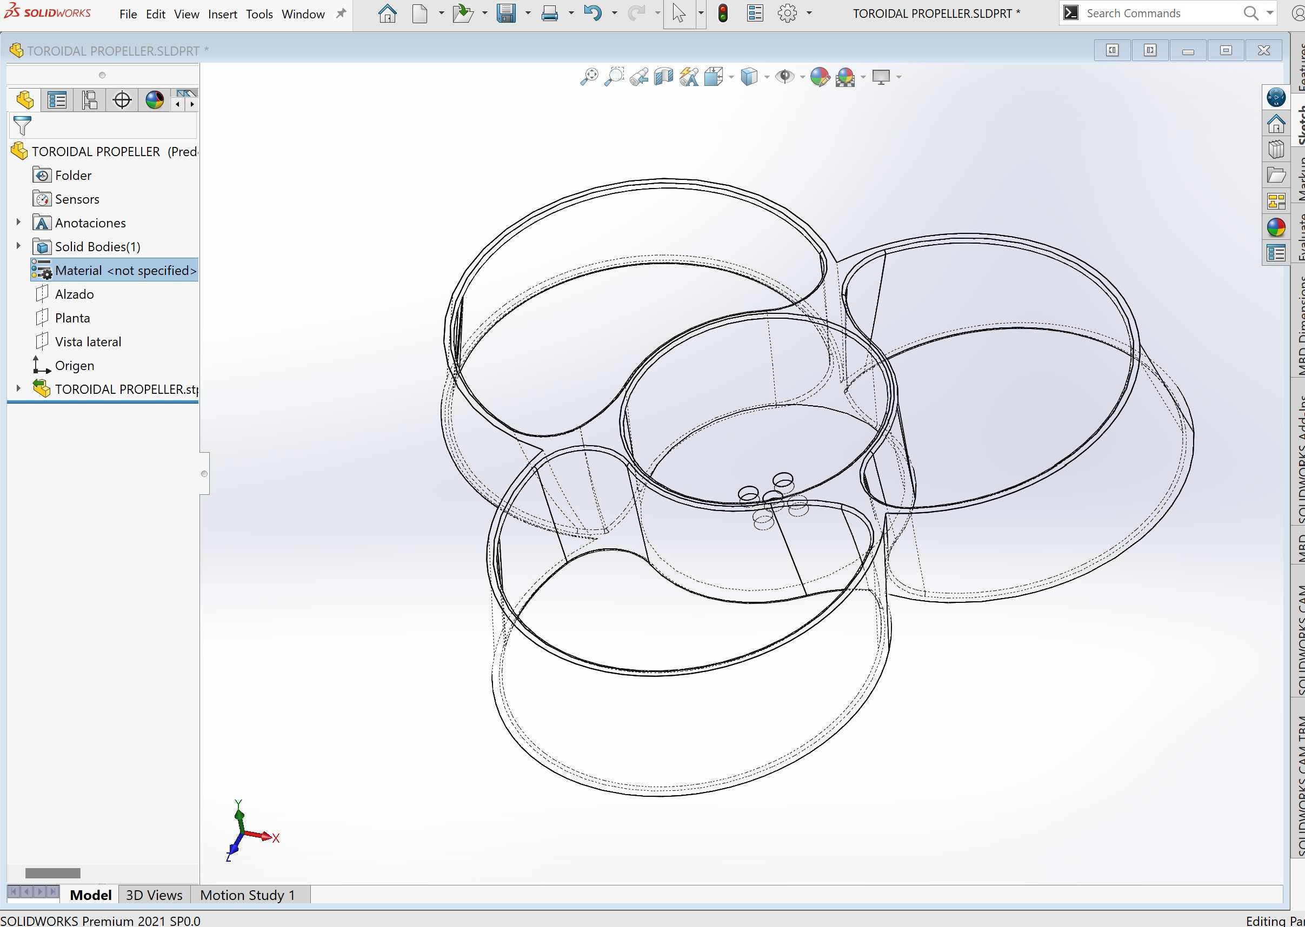Open the Window menu
The image size is (1305, 927).
[303, 14]
